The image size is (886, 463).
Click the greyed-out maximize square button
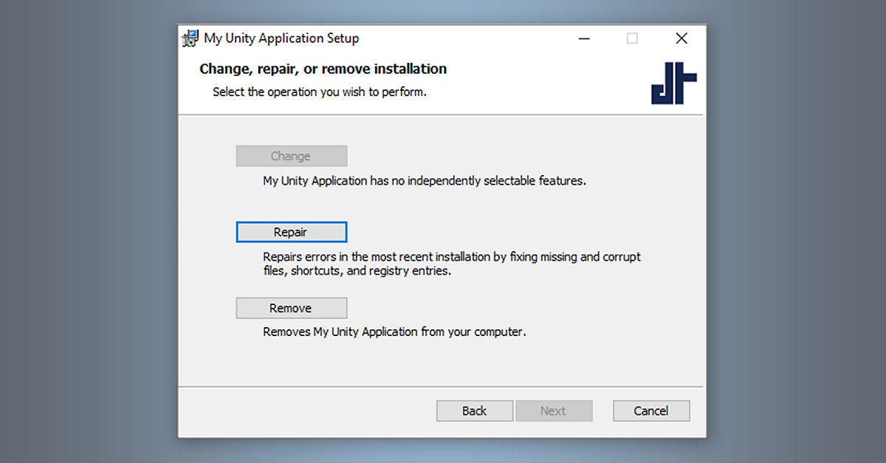632,38
